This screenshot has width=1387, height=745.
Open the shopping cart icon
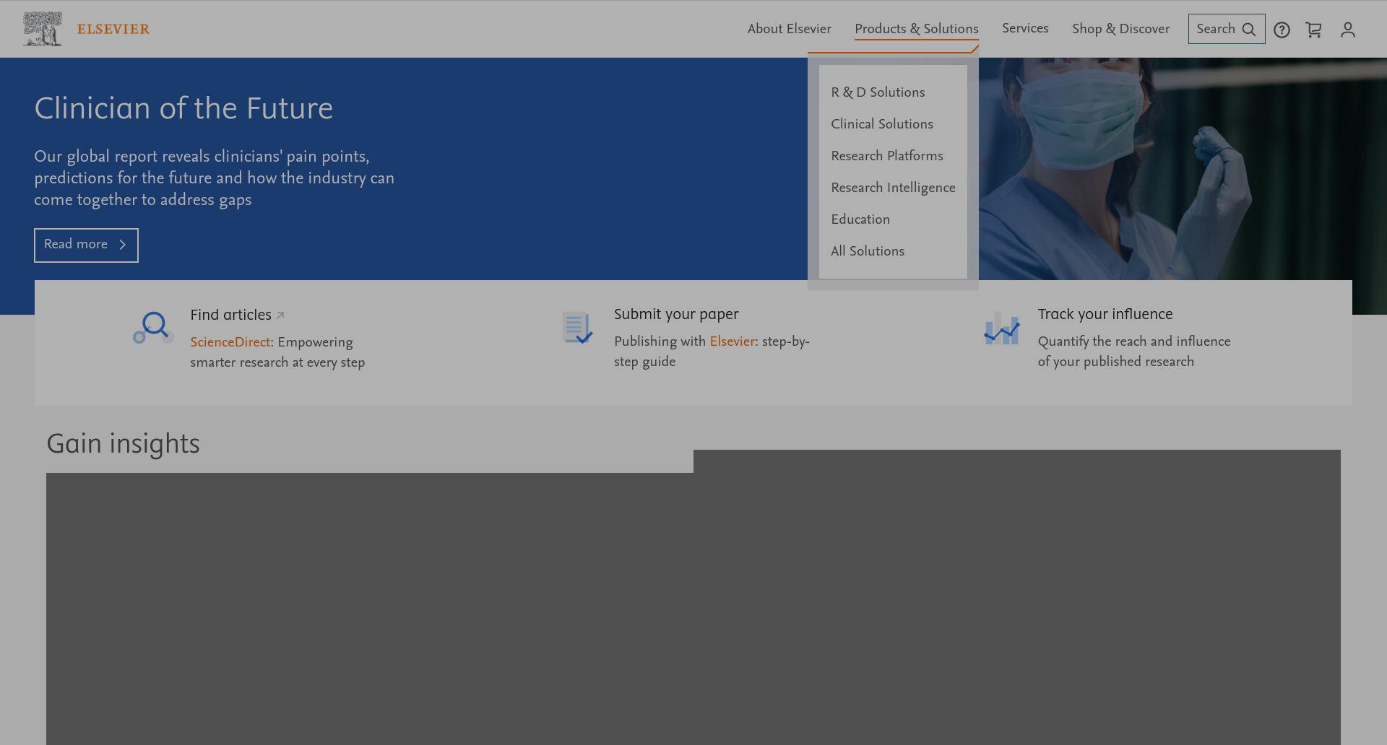[x=1313, y=30]
